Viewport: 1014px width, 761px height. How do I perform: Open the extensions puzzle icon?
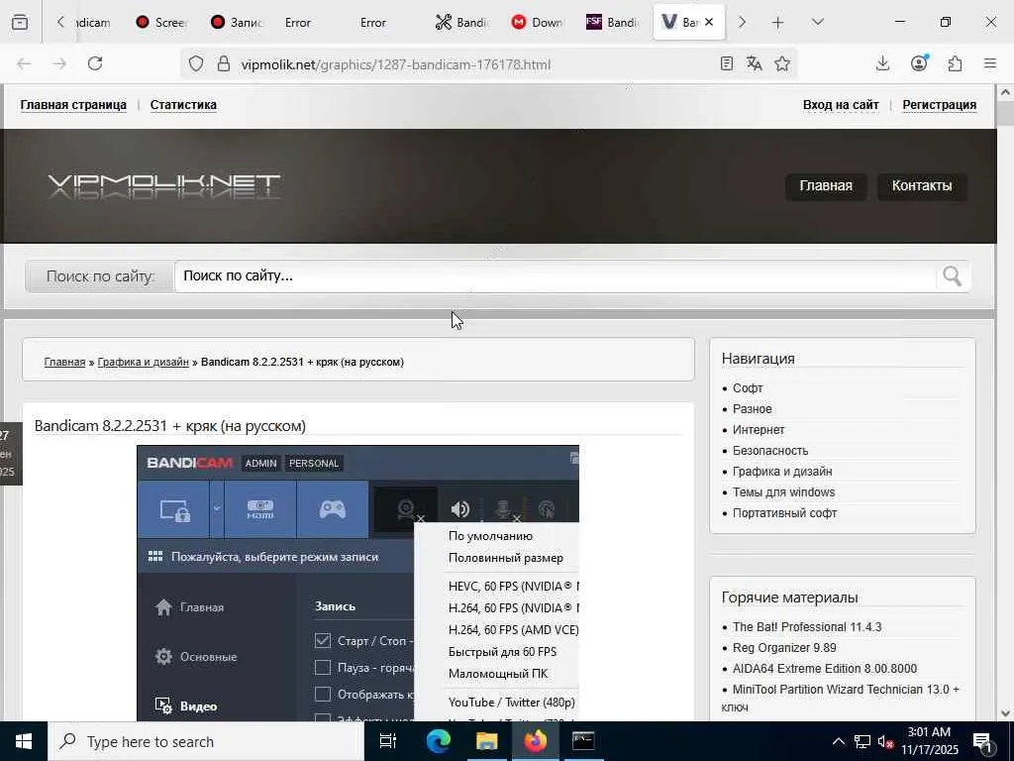tap(955, 63)
